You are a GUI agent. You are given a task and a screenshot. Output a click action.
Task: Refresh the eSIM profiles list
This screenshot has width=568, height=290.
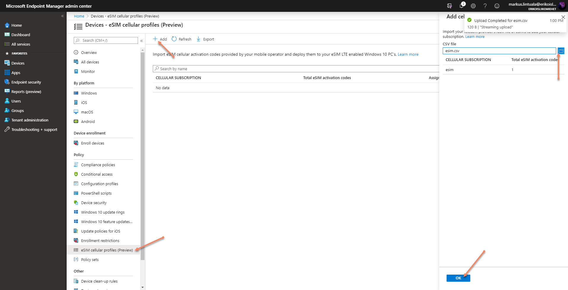[181, 39]
